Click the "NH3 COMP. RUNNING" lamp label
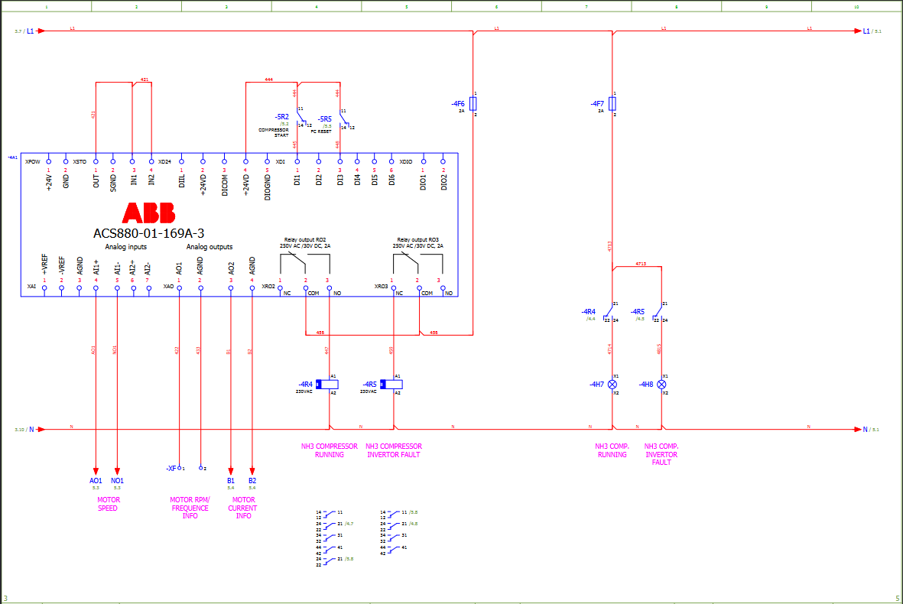Screen dimensions: 903x604 pyautogui.click(x=612, y=450)
